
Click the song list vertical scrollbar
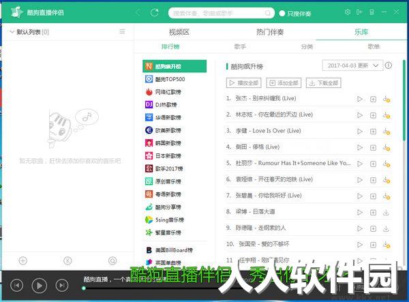pyautogui.click(x=404, y=100)
